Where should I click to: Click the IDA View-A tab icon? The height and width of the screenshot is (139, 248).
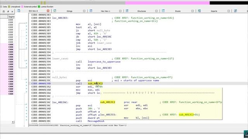(19, 11)
